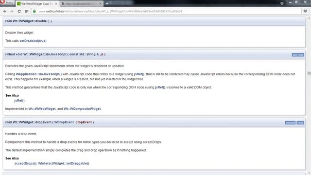Bookmark page with heart icon
This screenshot has height=175, width=311.
coord(305,11)
